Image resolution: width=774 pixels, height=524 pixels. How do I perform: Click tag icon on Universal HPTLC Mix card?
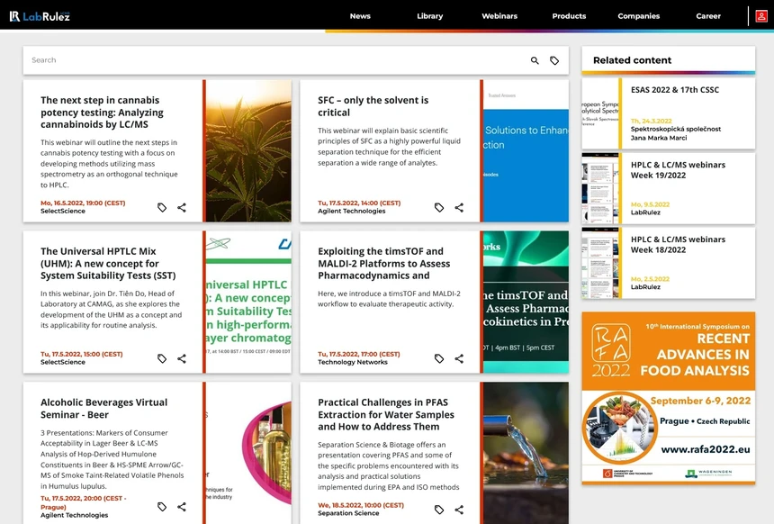(162, 358)
